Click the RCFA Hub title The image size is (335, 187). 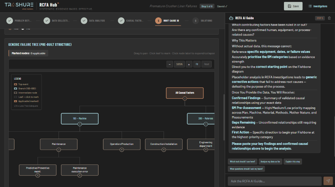point(49,5)
